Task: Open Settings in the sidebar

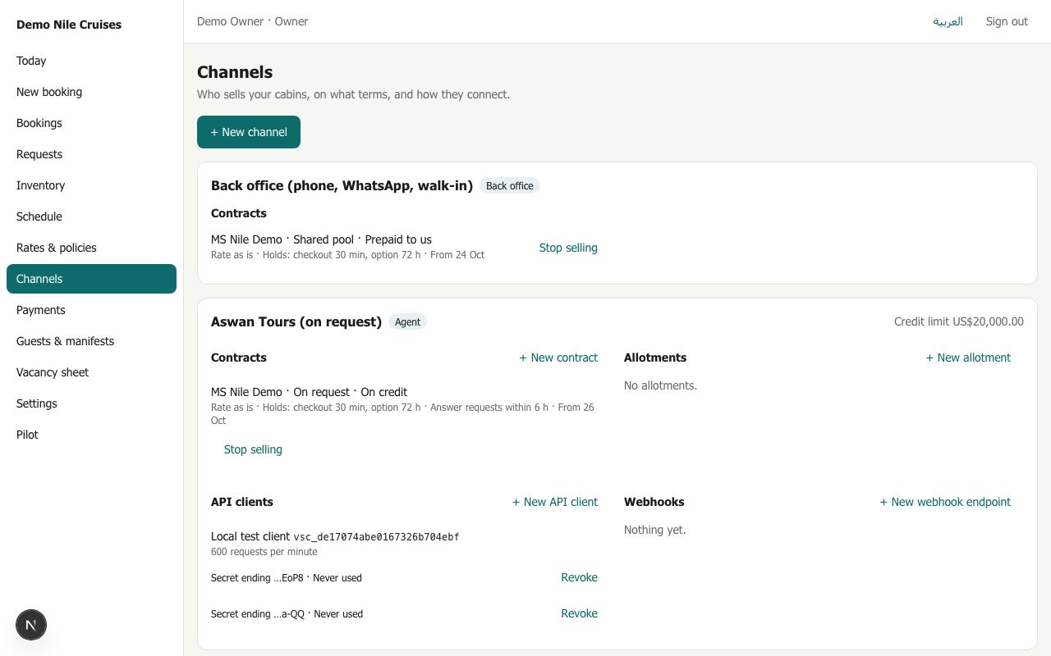Action: coord(91,403)
